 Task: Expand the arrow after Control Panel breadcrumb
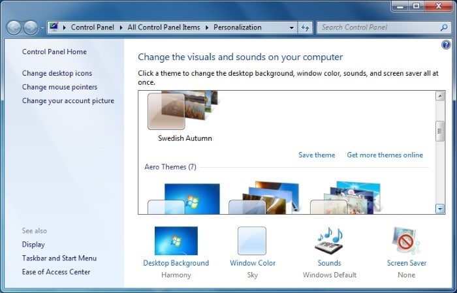(121, 27)
